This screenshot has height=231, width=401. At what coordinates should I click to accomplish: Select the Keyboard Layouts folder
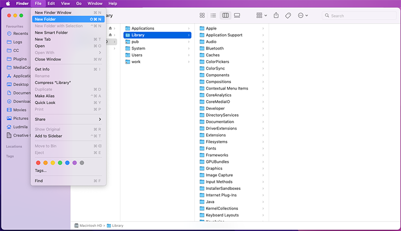point(232,215)
